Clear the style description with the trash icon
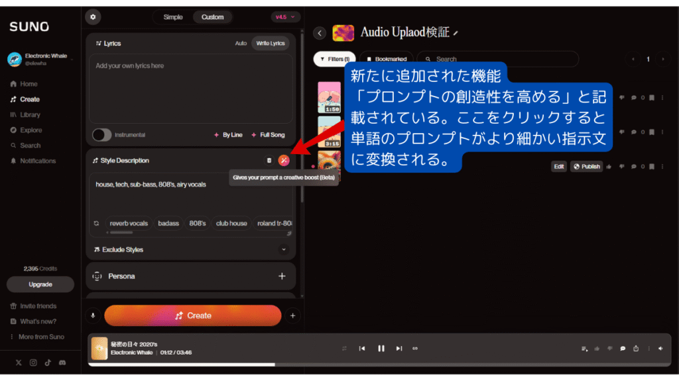Image resolution: width=679 pixels, height=381 pixels. [269, 161]
